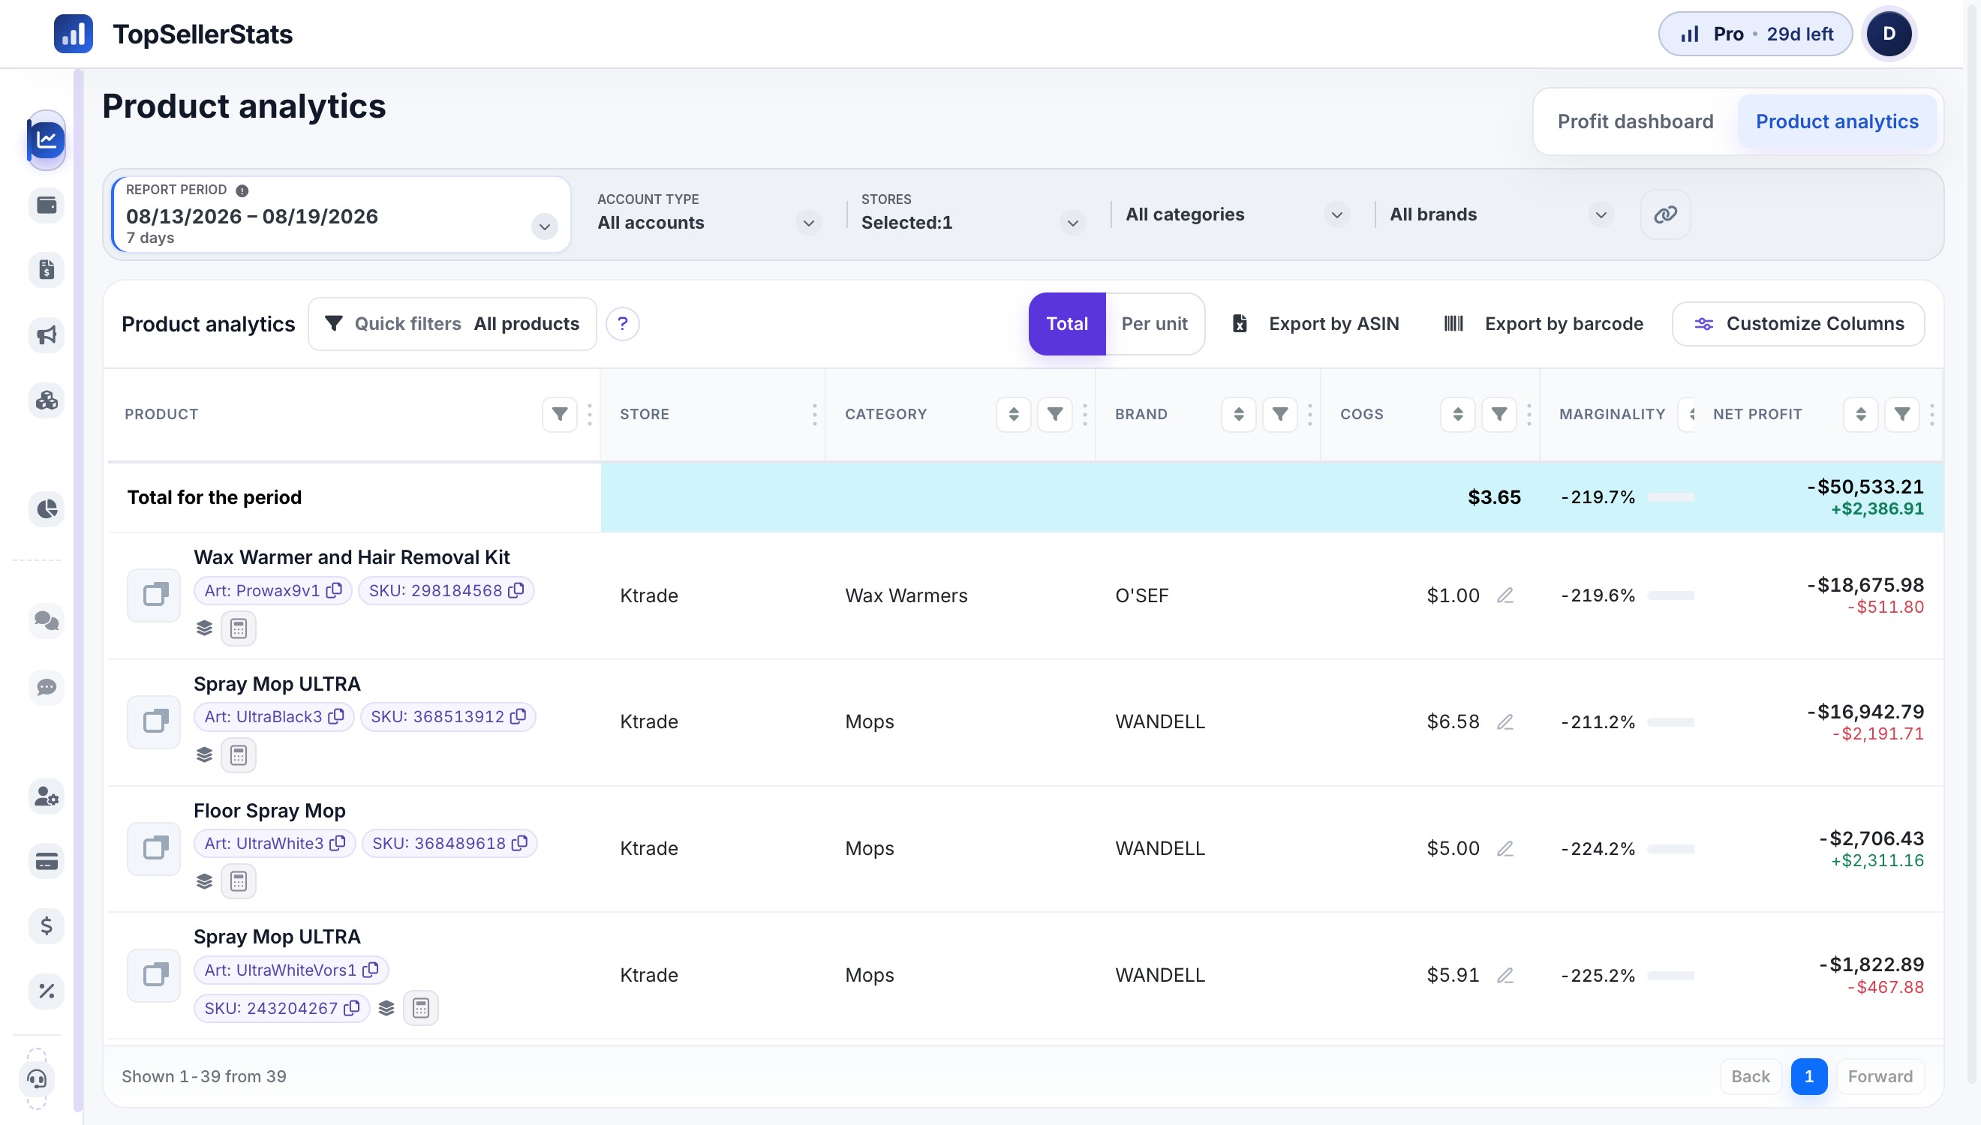1981x1125 pixels.
Task: Open the COGS column filter
Action: coord(1499,415)
